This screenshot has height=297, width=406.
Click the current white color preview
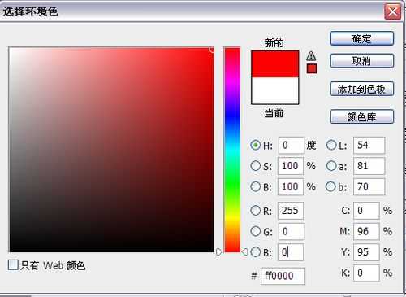coord(275,90)
